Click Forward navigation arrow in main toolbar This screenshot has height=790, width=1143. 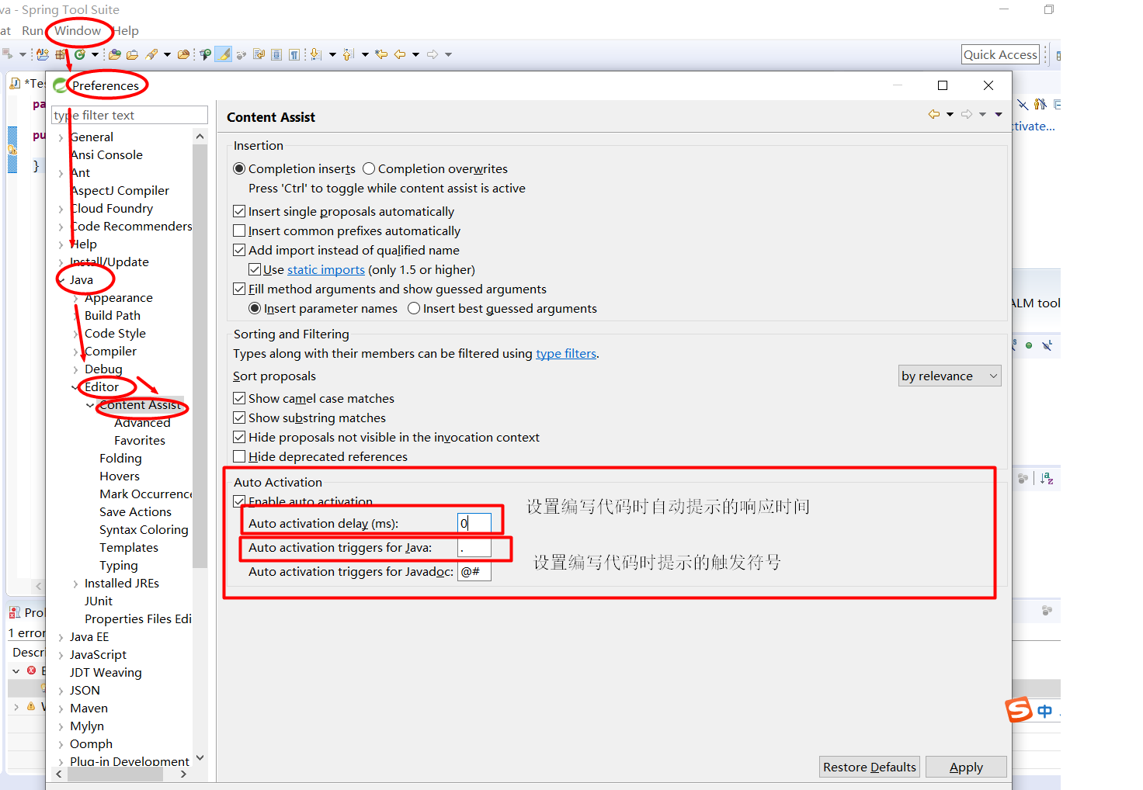tap(432, 54)
